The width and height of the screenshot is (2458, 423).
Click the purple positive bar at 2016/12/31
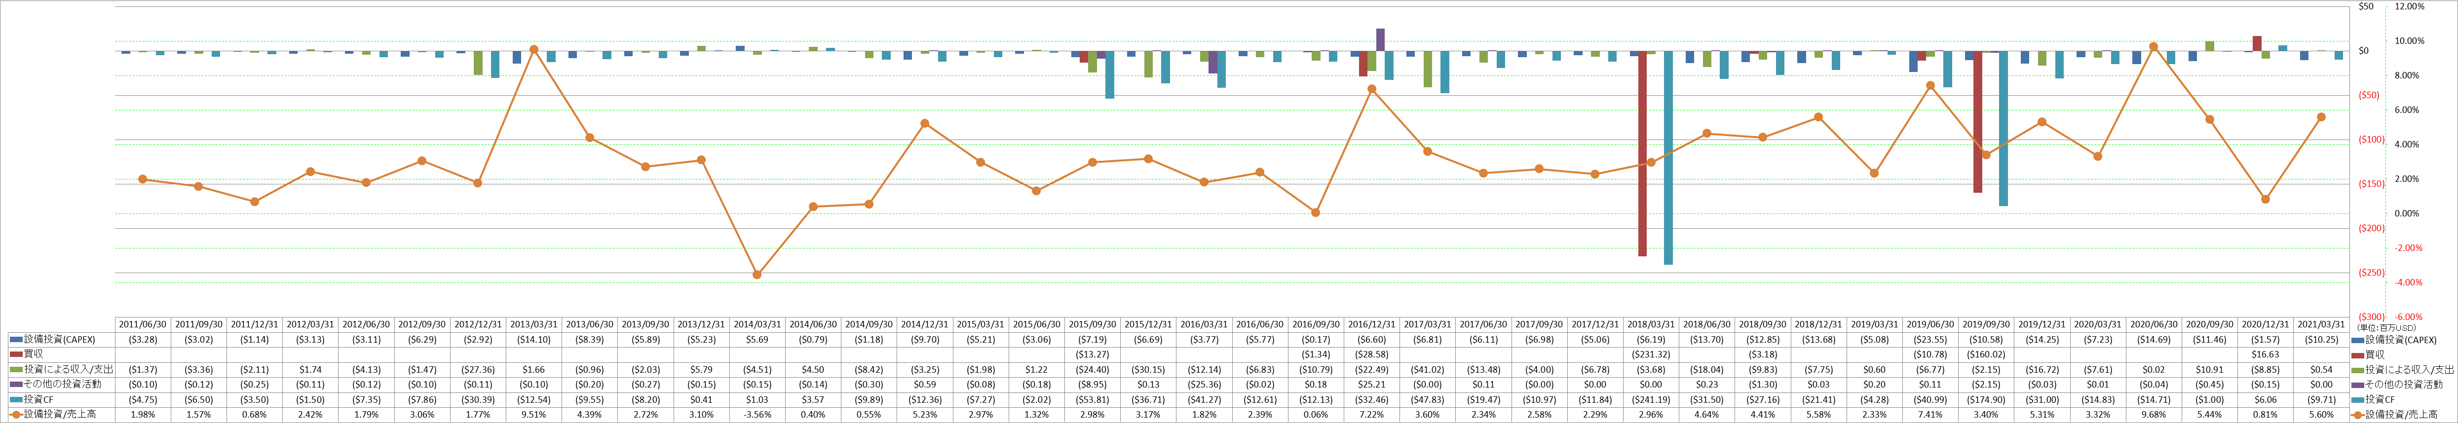(x=1380, y=40)
